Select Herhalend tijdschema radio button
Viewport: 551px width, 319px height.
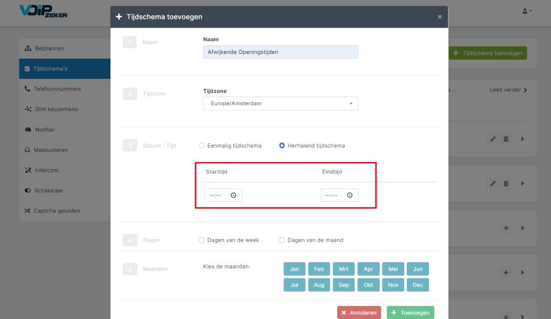click(x=282, y=146)
